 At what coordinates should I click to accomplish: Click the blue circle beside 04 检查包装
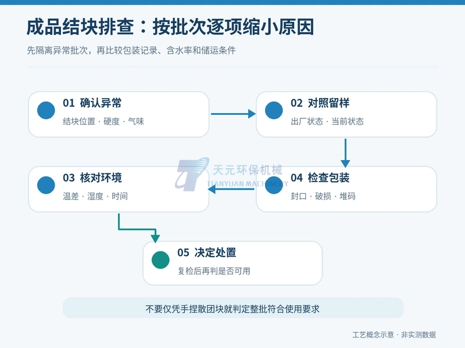(x=274, y=185)
